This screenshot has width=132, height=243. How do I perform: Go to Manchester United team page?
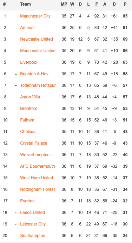click(x=38, y=51)
